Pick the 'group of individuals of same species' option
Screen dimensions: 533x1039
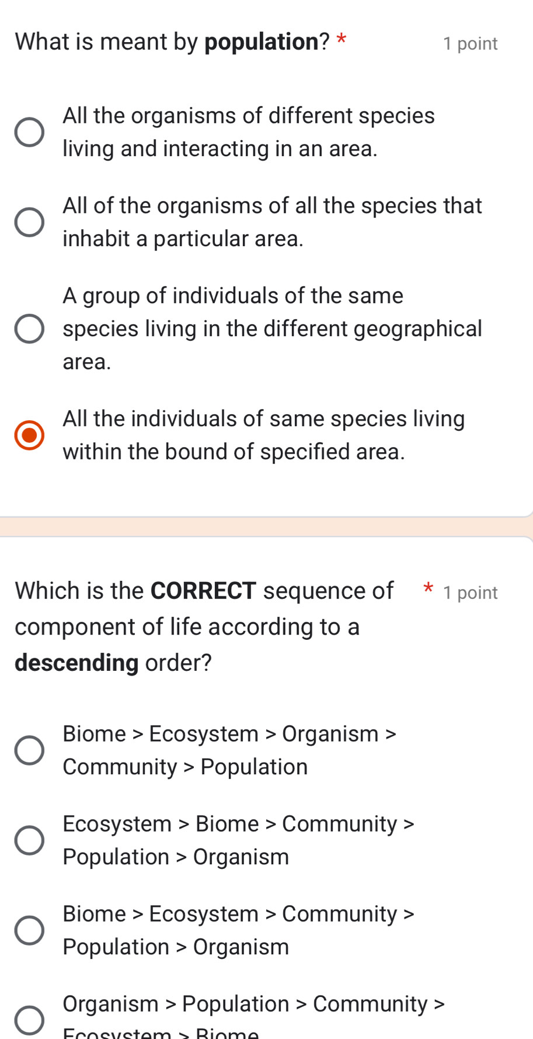29,328
